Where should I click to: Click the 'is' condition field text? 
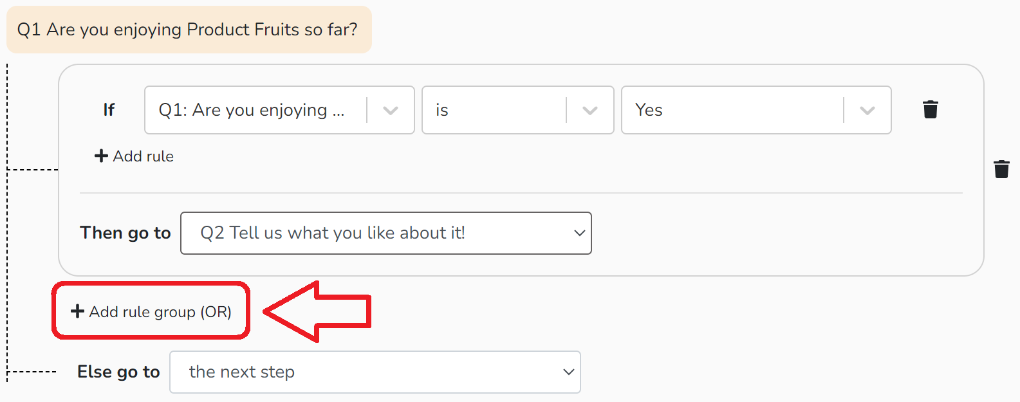pos(442,110)
